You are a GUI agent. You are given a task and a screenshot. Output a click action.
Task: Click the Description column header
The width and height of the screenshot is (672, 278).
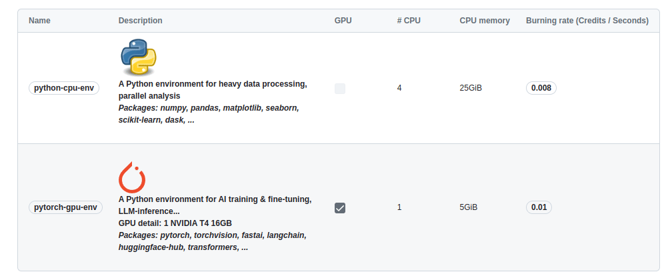click(x=140, y=21)
